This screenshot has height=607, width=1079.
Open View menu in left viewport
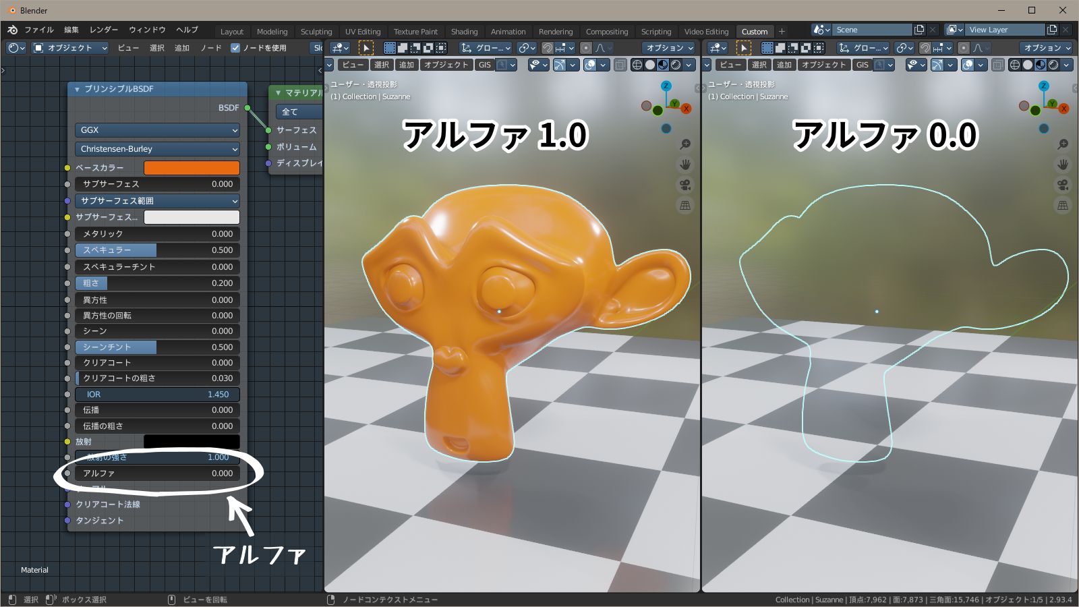click(x=353, y=65)
